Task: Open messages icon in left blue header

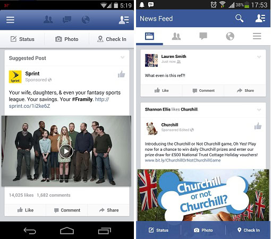Action: pos(67,20)
